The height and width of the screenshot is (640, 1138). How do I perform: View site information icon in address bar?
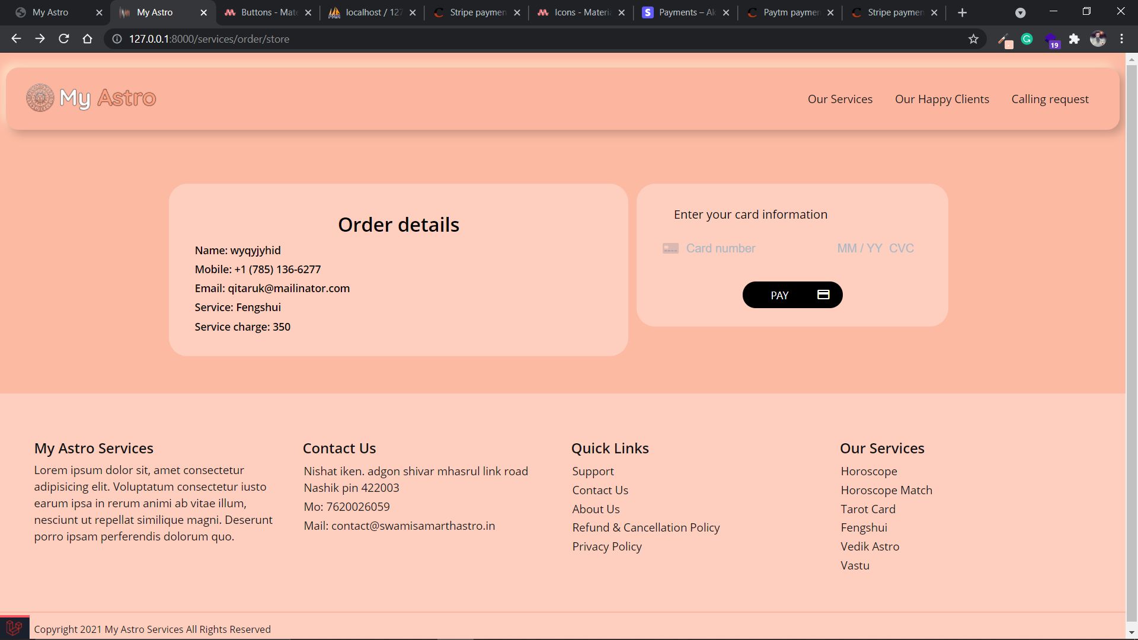tap(117, 39)
